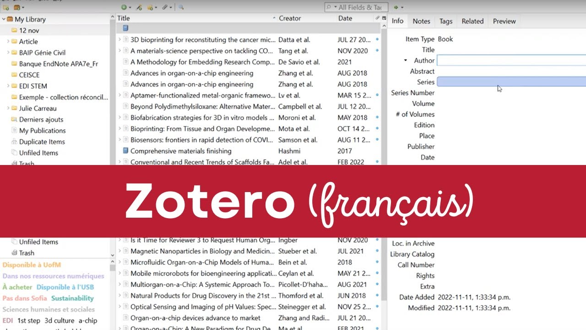Toggle the 3d culture tag filter

(60, 320)
